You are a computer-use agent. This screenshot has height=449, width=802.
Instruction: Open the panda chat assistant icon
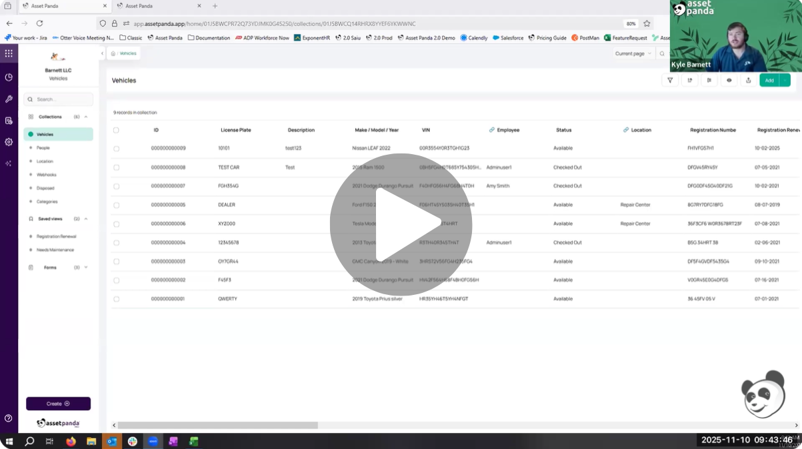click(x=764, y=394)
